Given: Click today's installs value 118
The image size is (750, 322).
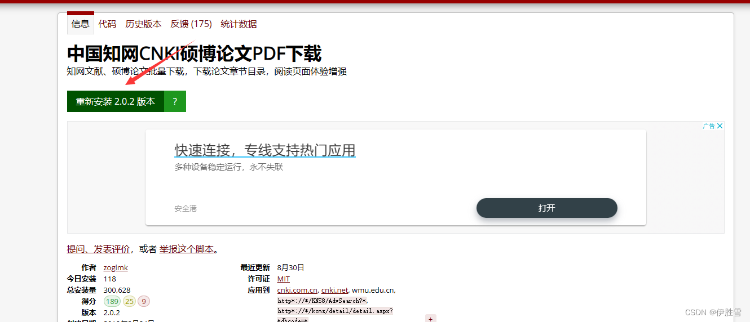Looking at the screenshot, I should 110,279.
